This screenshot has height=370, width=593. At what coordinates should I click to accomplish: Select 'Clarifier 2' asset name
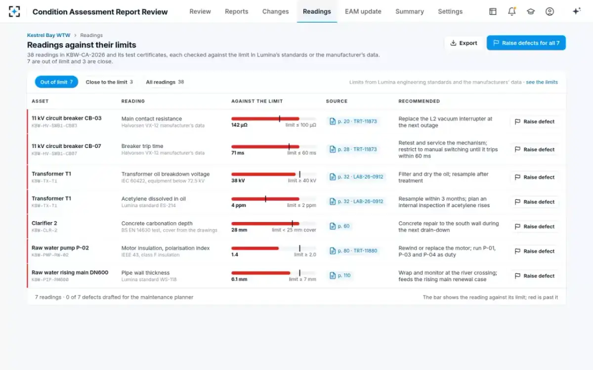pos(44,223)
